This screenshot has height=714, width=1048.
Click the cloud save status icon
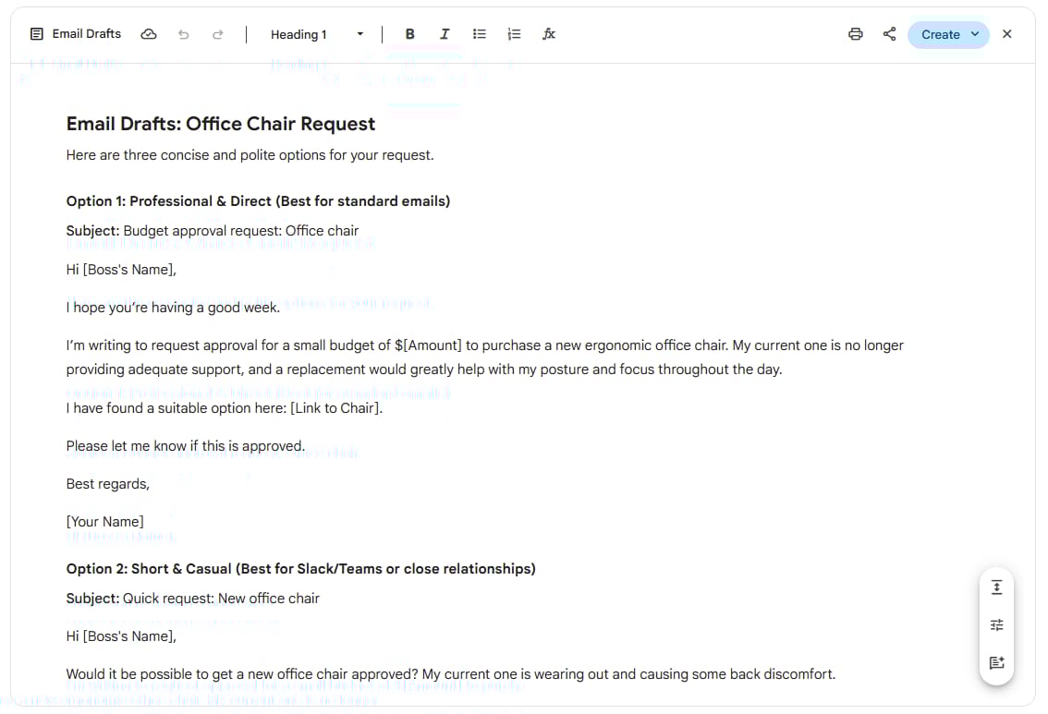(149, 34)
